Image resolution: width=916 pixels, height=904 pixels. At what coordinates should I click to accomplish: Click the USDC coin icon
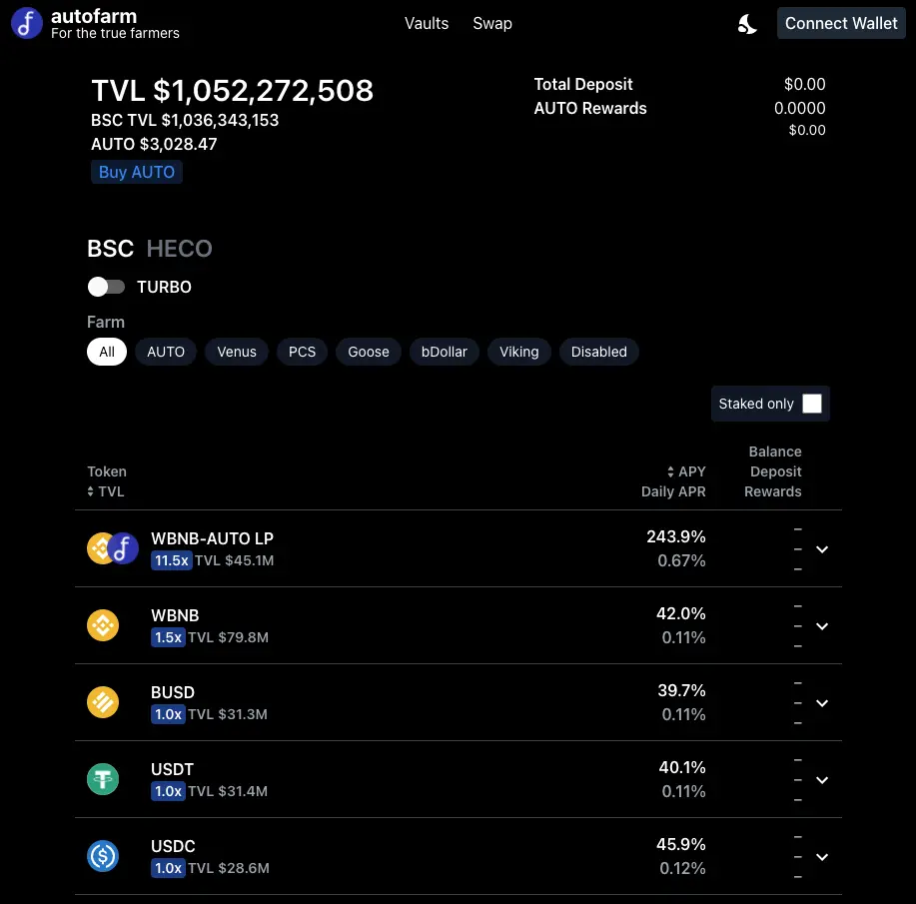[103, 856]
